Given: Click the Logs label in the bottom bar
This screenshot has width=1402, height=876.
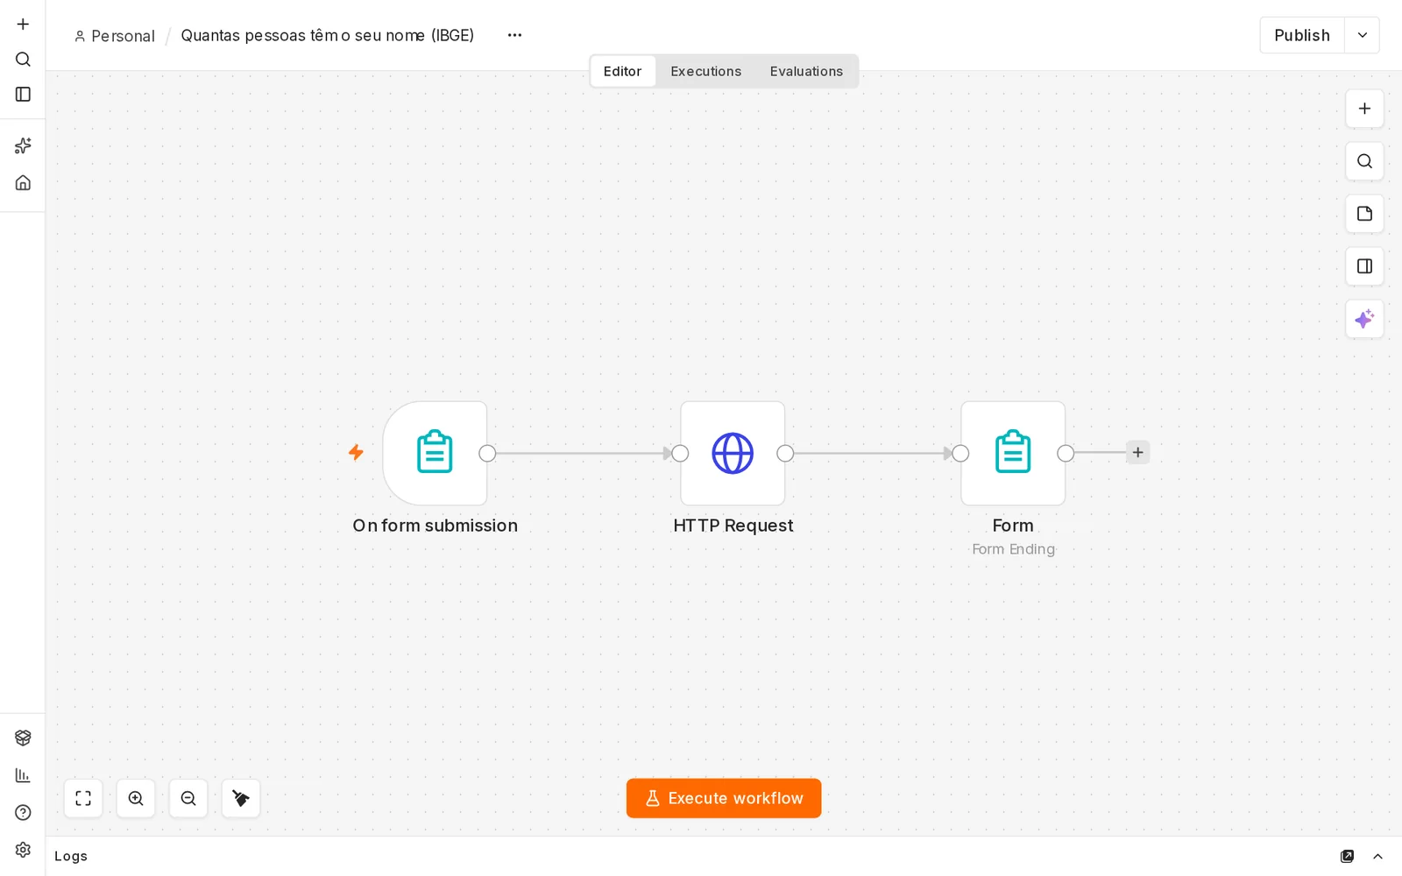Looking at the screenshot, I should pos(71,856).
